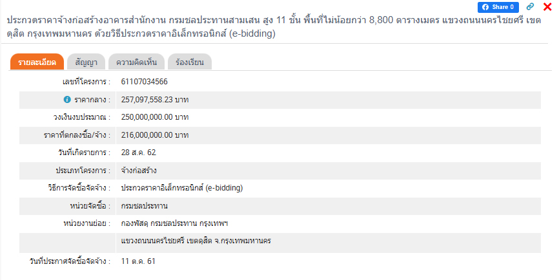Select the รายละเอียด tab

(37, 62)
